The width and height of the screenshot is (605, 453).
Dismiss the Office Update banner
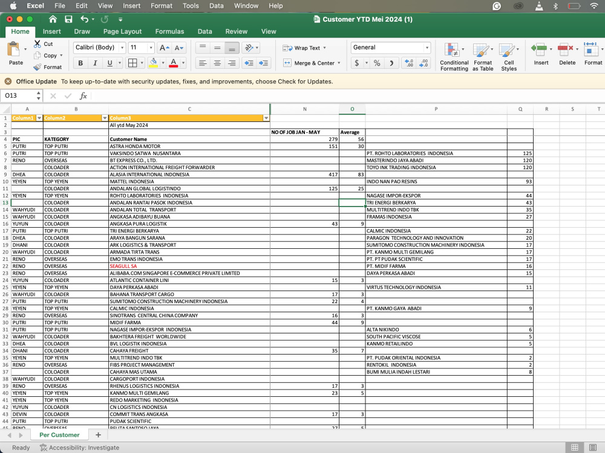(8, 82)
